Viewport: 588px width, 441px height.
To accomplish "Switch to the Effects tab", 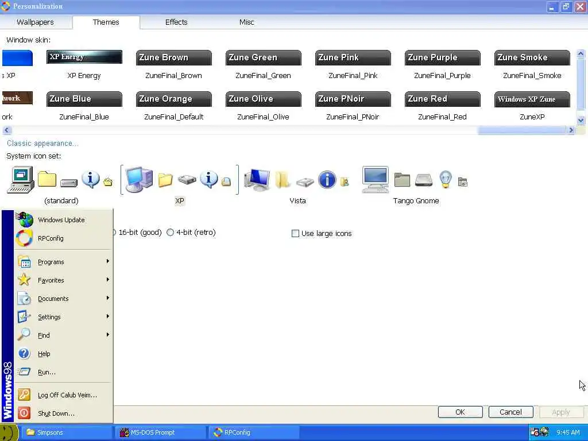I will click(176, 22).
